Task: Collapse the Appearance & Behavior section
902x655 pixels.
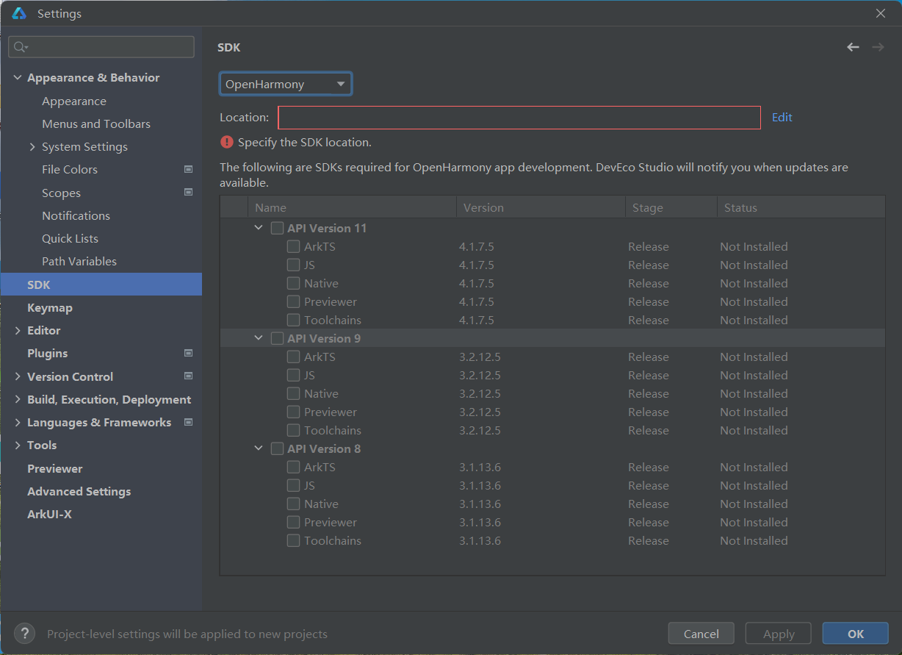Action: [18, 78]
